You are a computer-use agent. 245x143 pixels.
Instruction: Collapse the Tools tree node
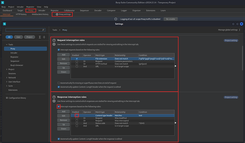pos(7,45)
